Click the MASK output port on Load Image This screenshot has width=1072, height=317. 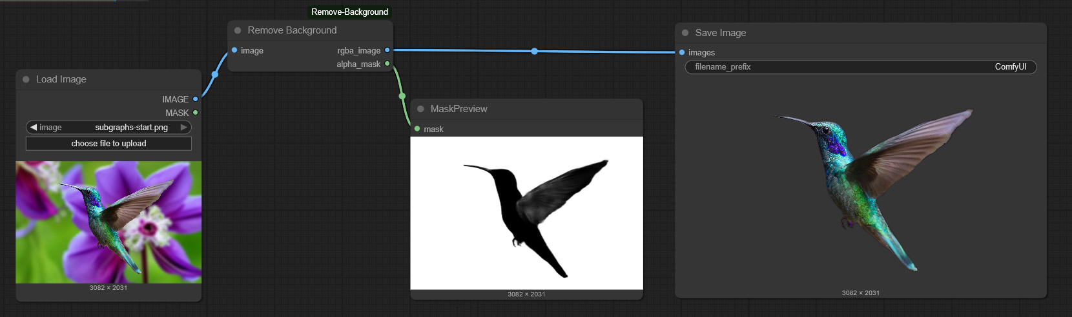[195, 113]
